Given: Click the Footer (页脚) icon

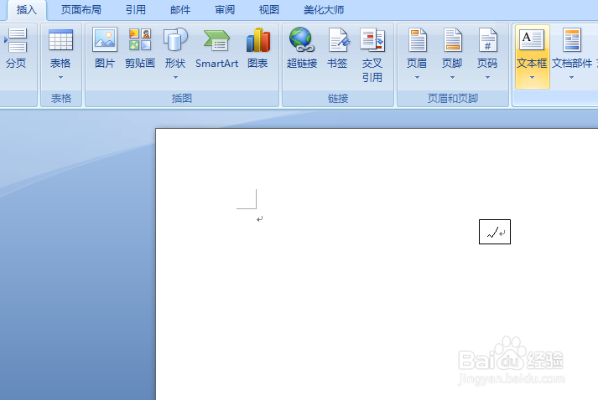Looking at the screenshot, I should coord(453,39).
